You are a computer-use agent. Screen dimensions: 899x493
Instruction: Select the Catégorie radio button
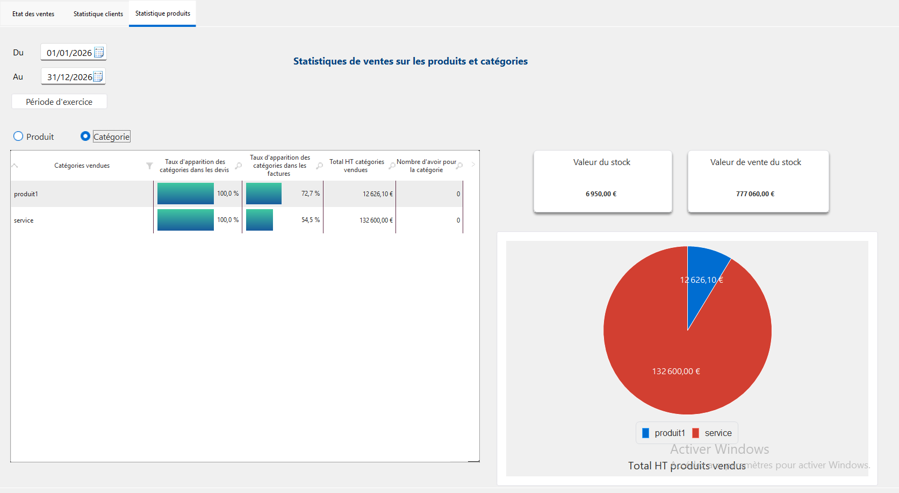click(x=85, y=136)
